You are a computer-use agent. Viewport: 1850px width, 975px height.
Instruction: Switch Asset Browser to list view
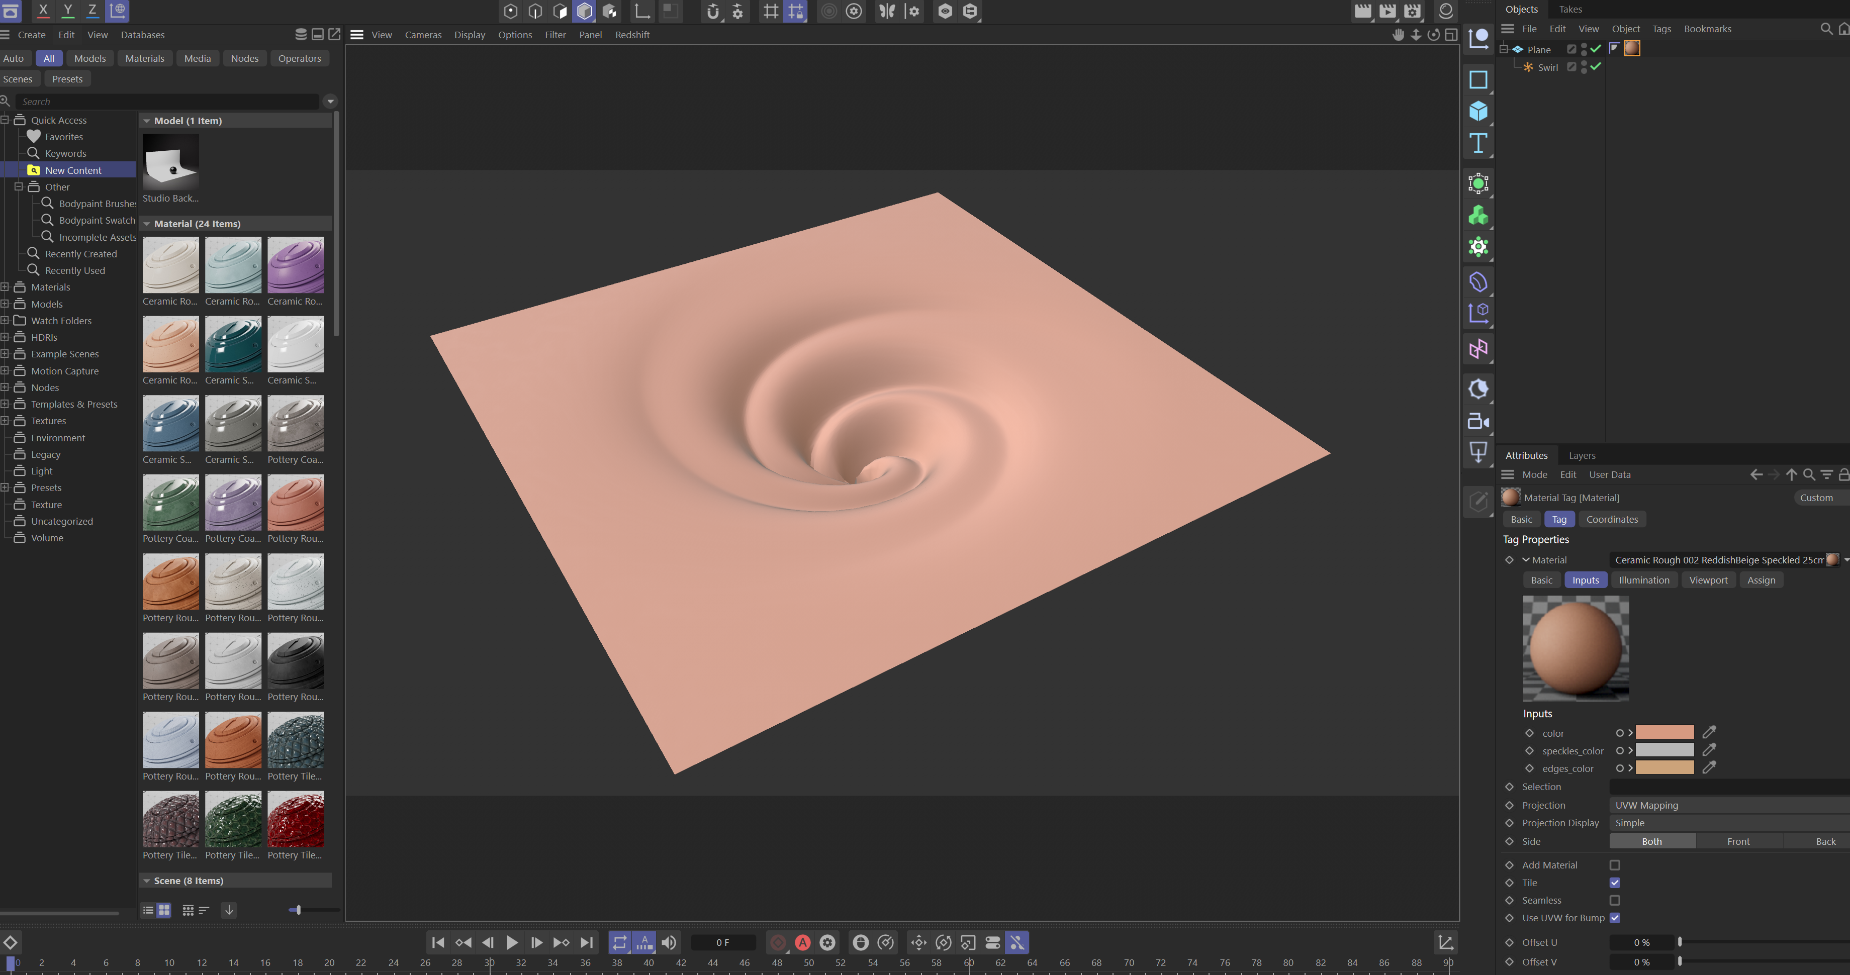pyautogui.click(x=148, y=910)
